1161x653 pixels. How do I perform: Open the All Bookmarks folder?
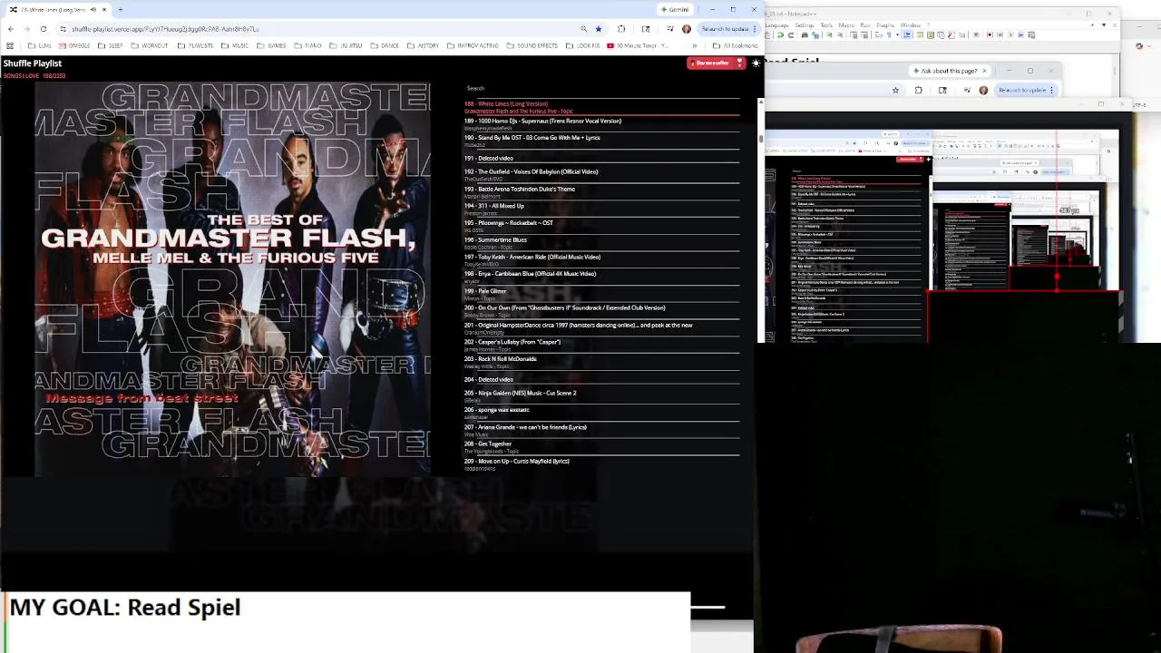tap(734, 45)
